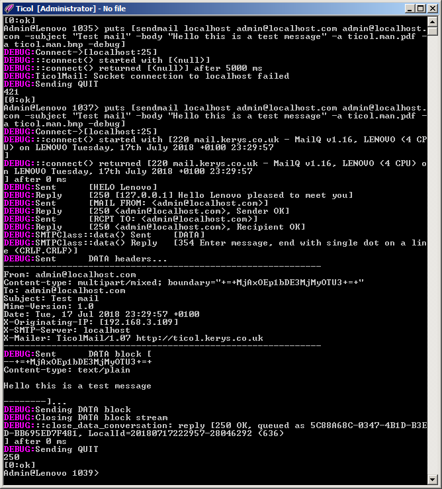Image resolution: width=442 pixels, height=489 pixels.
Task: Click the 'Subject: Test mail' header line
Action: (x=51, y=298)
